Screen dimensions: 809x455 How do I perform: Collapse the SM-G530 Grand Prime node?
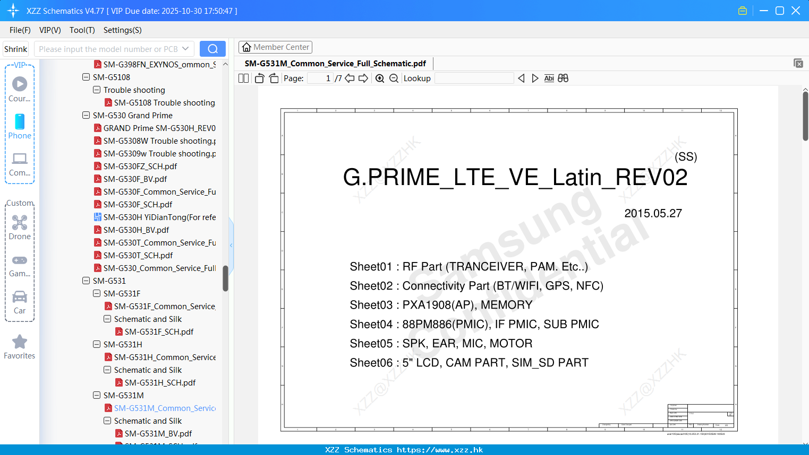[86, 115]
